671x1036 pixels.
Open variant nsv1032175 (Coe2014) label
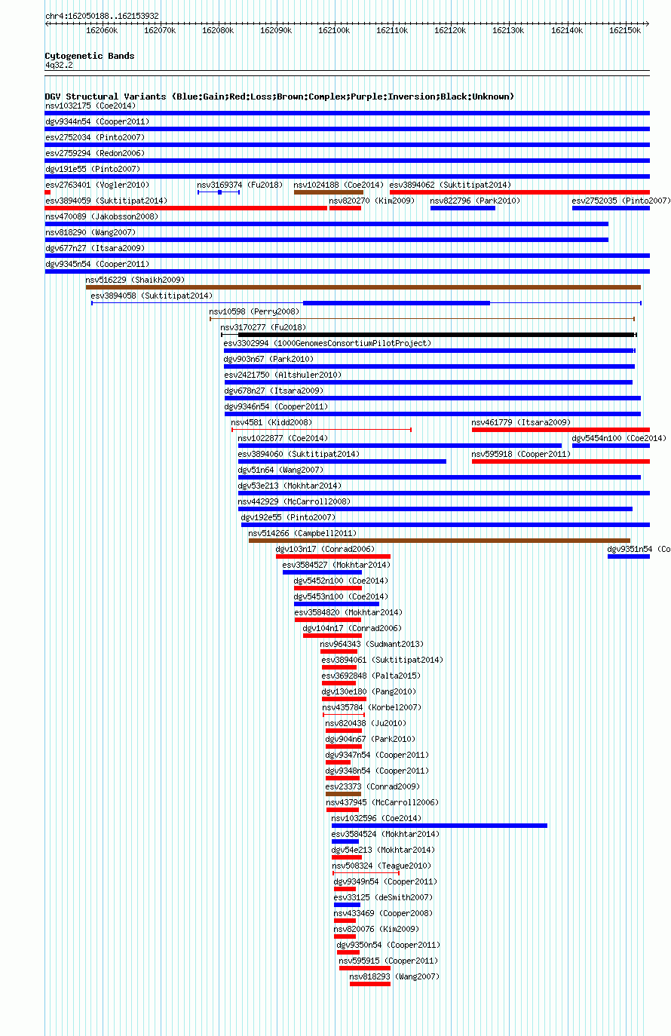click(90, 106)
